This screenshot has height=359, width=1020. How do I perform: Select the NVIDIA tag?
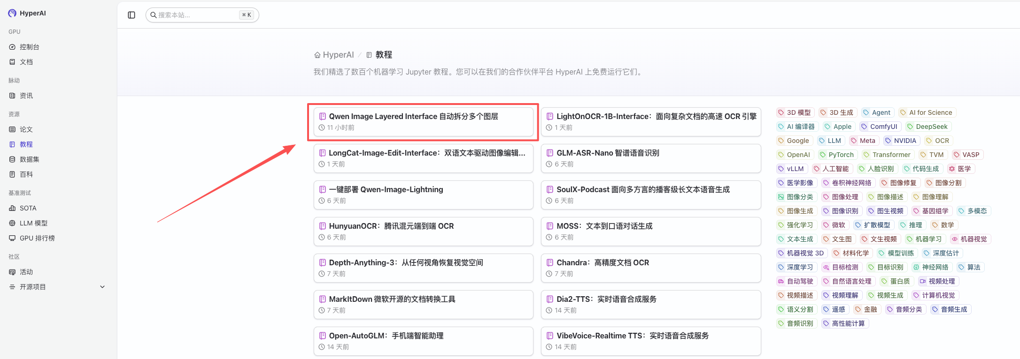click(901, 141)
